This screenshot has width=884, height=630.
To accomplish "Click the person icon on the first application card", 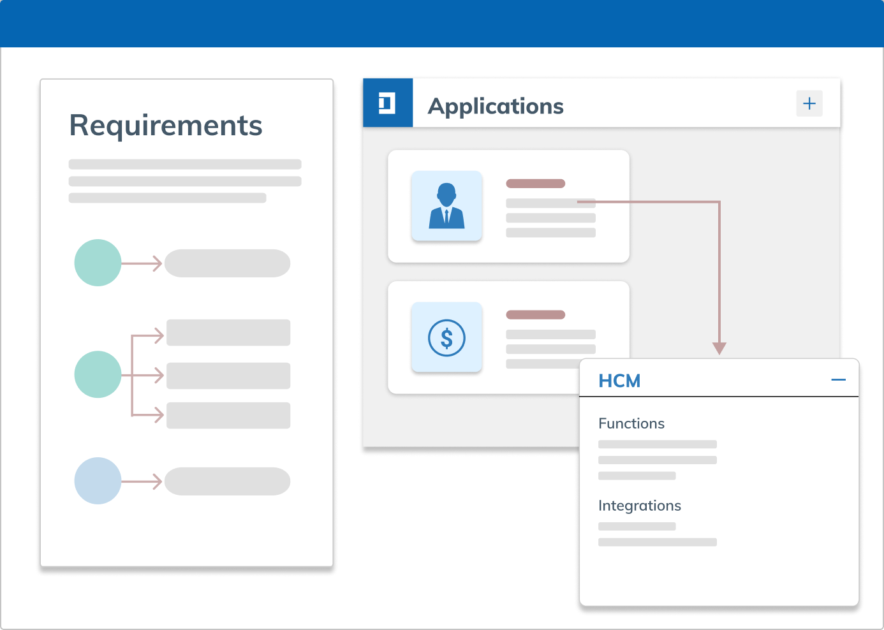I will [446, 206].
